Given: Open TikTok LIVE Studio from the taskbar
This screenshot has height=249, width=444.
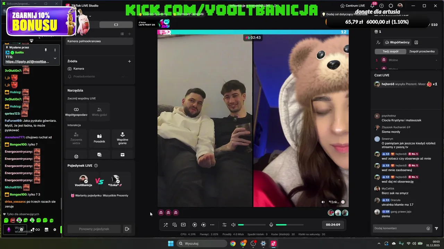Looking at the screenshot, I should 273,243.
